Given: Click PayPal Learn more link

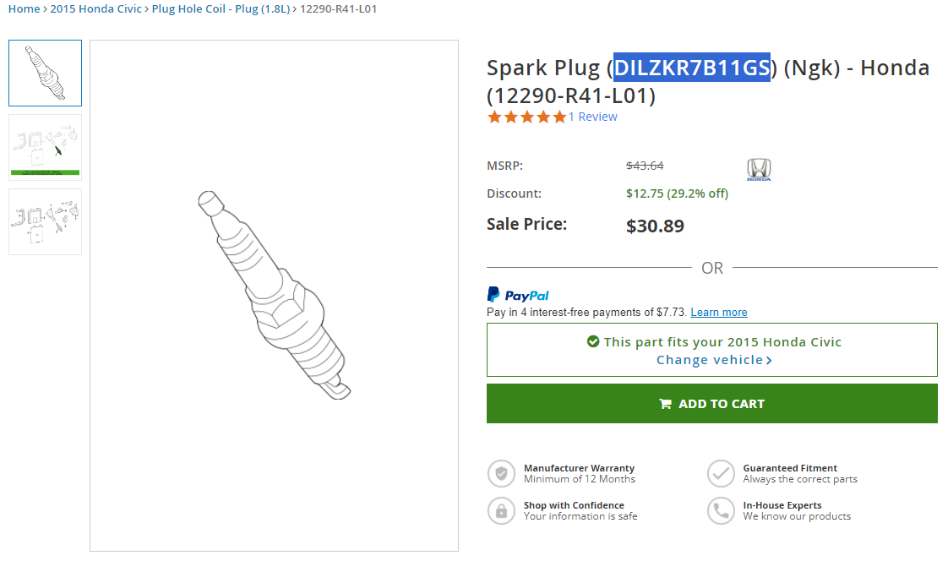Looking at the screenshot, I should click(x=718, y=313).
